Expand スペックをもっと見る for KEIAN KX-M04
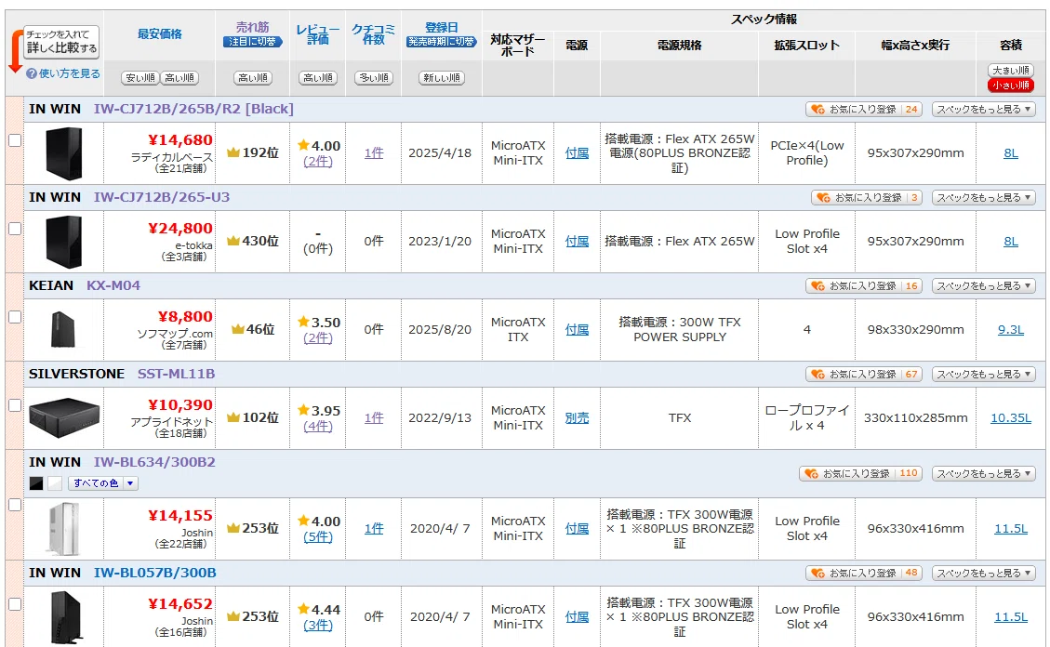This screenshot has width=1050, height=647. [984, 285]
